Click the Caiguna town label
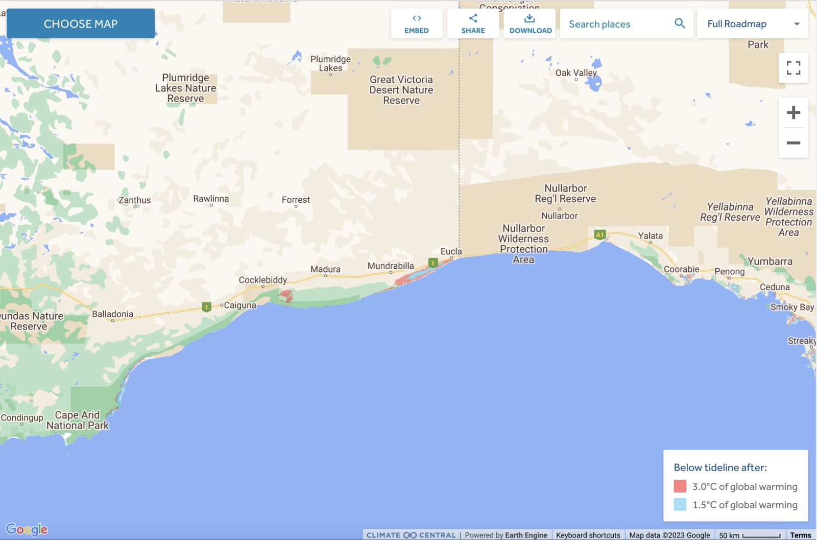Image resolution: width=817 pixels, height=540 pixels. click(x=240, y=306)
